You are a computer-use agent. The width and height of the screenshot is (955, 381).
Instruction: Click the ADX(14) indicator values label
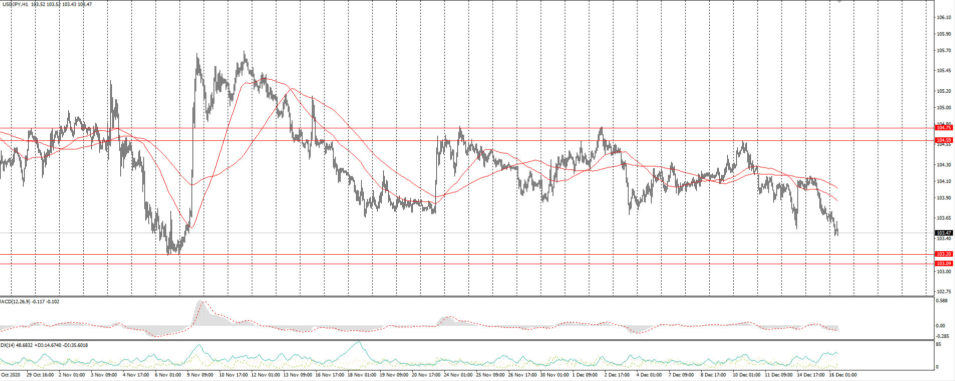pyautogui.click(x=44, y=345)
